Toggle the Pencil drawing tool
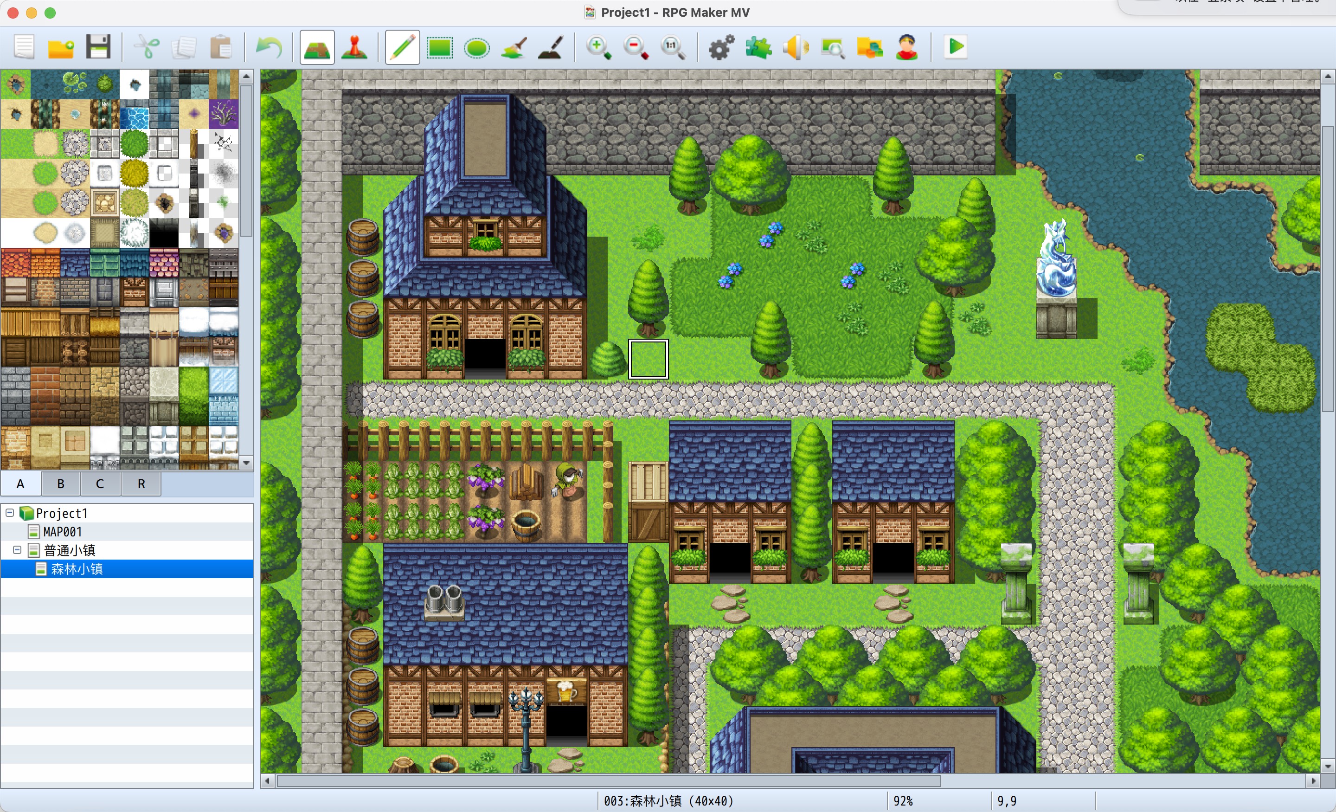The width and height of the screenshot is (1336, 812). click(402, 47)
